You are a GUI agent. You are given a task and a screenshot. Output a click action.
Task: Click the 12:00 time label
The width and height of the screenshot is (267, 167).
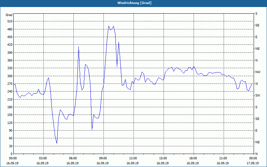click(x=132, y=158)
